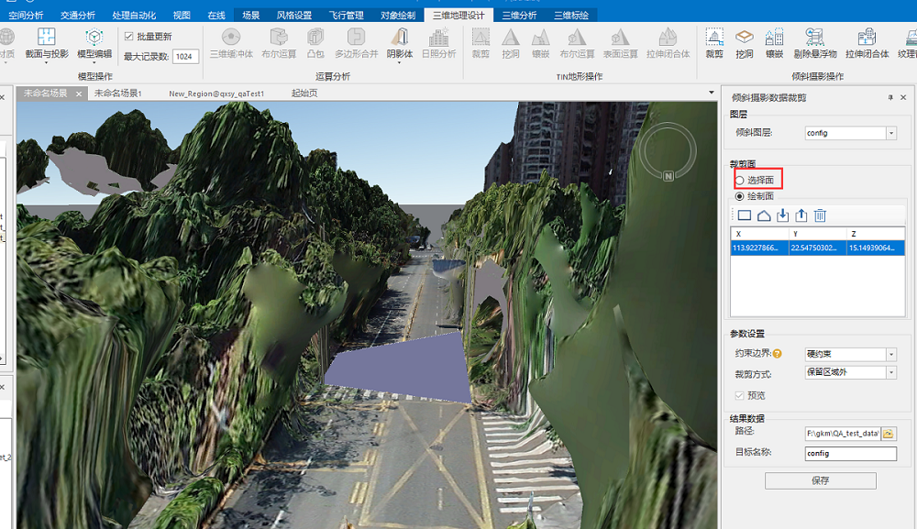Open the scene tab list dropdown arrow

712,93
